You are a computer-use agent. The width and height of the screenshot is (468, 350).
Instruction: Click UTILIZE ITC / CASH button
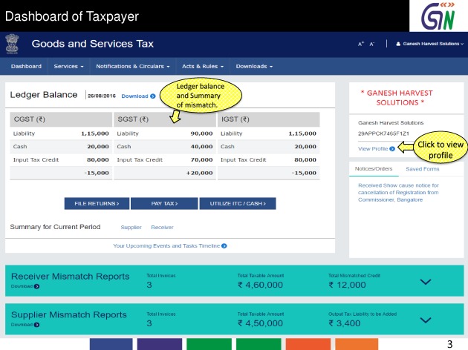[x=238, y=203]
